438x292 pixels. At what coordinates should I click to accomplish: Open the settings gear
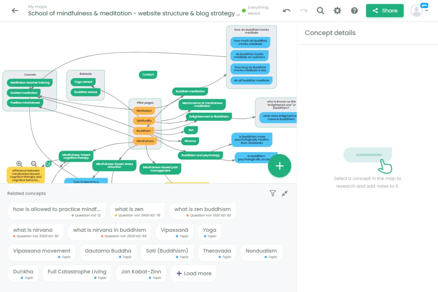(x=337, y=10)
